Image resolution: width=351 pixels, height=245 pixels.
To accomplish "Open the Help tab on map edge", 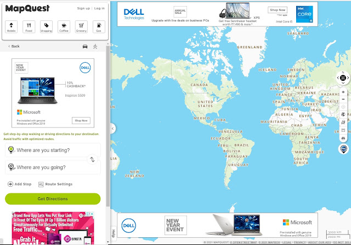I will click(114, 233).
